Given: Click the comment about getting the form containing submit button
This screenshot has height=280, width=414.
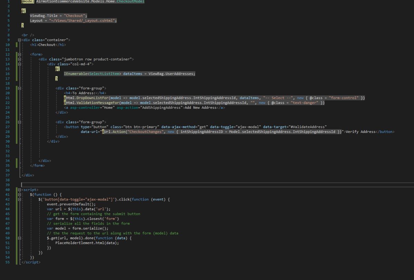Looking at the screenshot, I should (x=93, y=214).
